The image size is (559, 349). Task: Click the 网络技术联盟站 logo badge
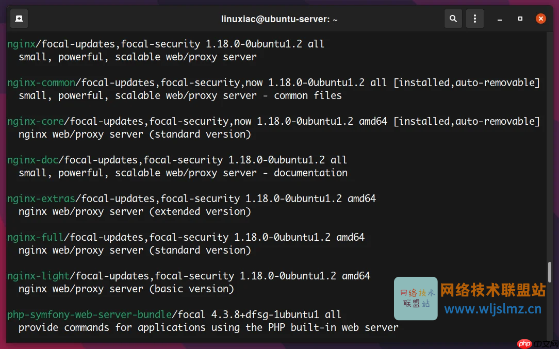click(x=416, y=298)
